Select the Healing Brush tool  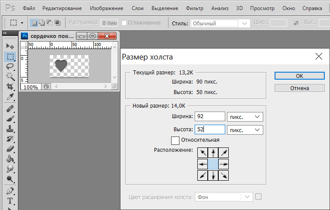tap(10, 109)
